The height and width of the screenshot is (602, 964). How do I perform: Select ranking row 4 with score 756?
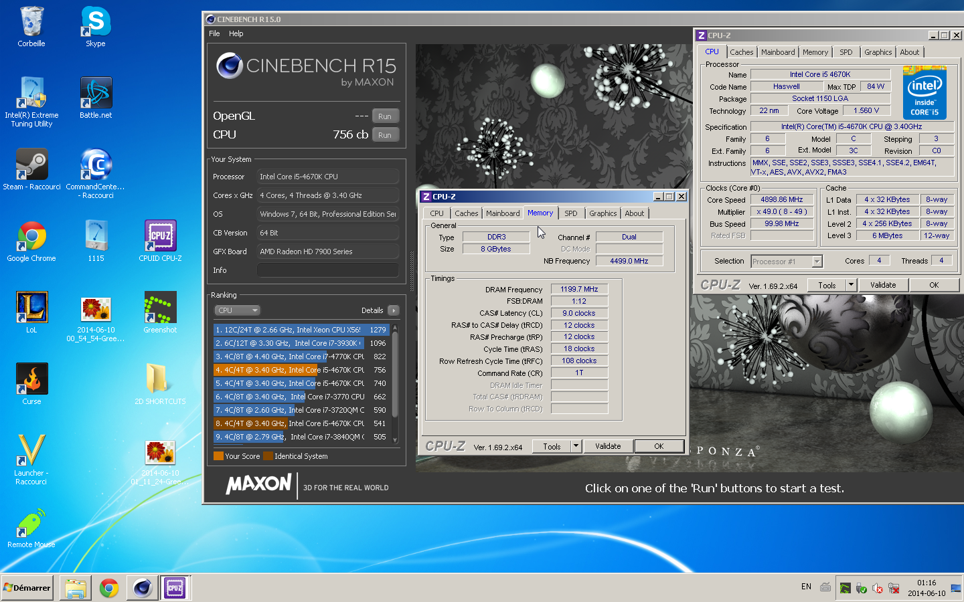click(x=301, y=370)
